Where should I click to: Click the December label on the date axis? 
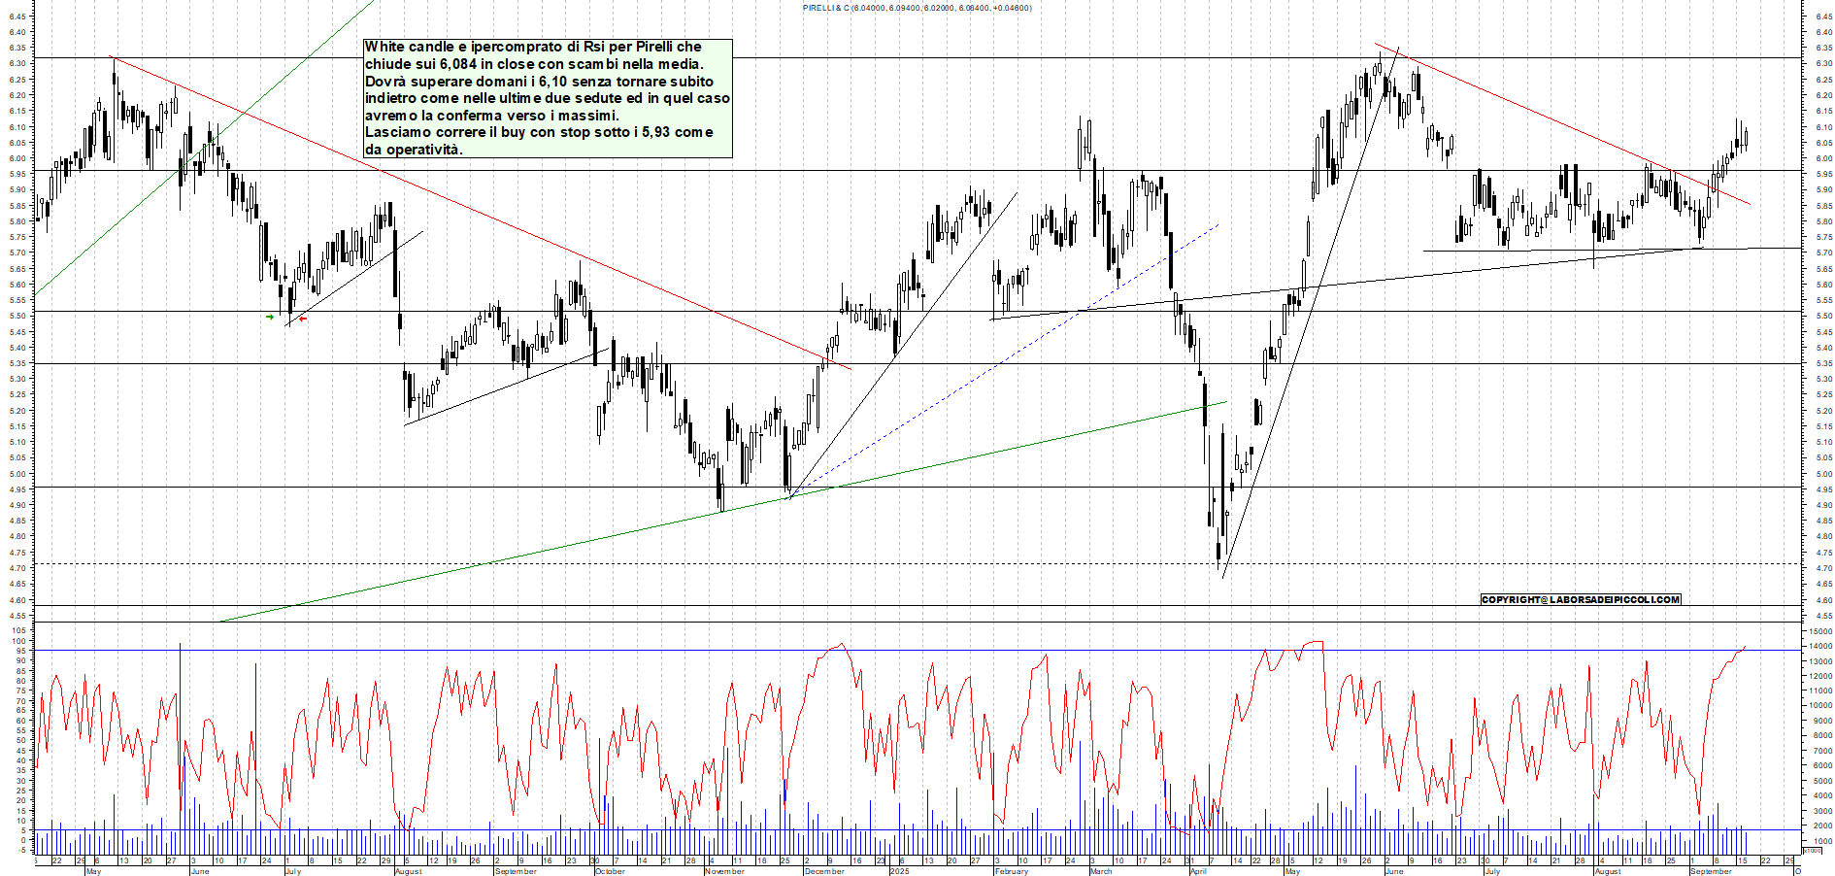click(824, 871)
